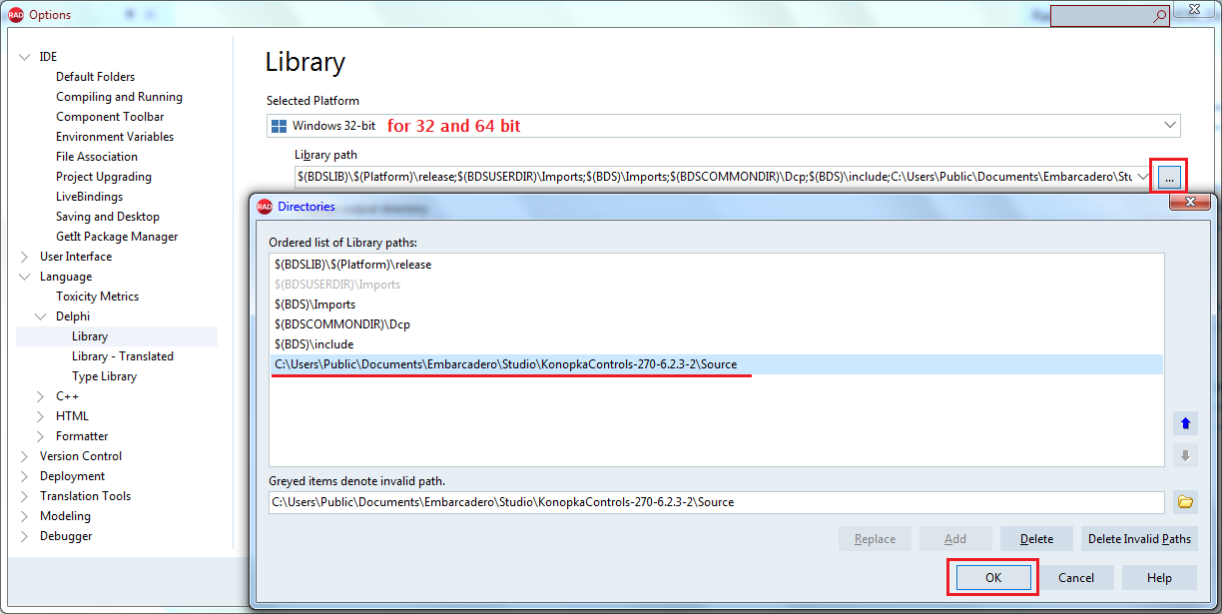This screenshot has height=614, width=1222.
Task: Click the Delete button
Action: 1036,539
